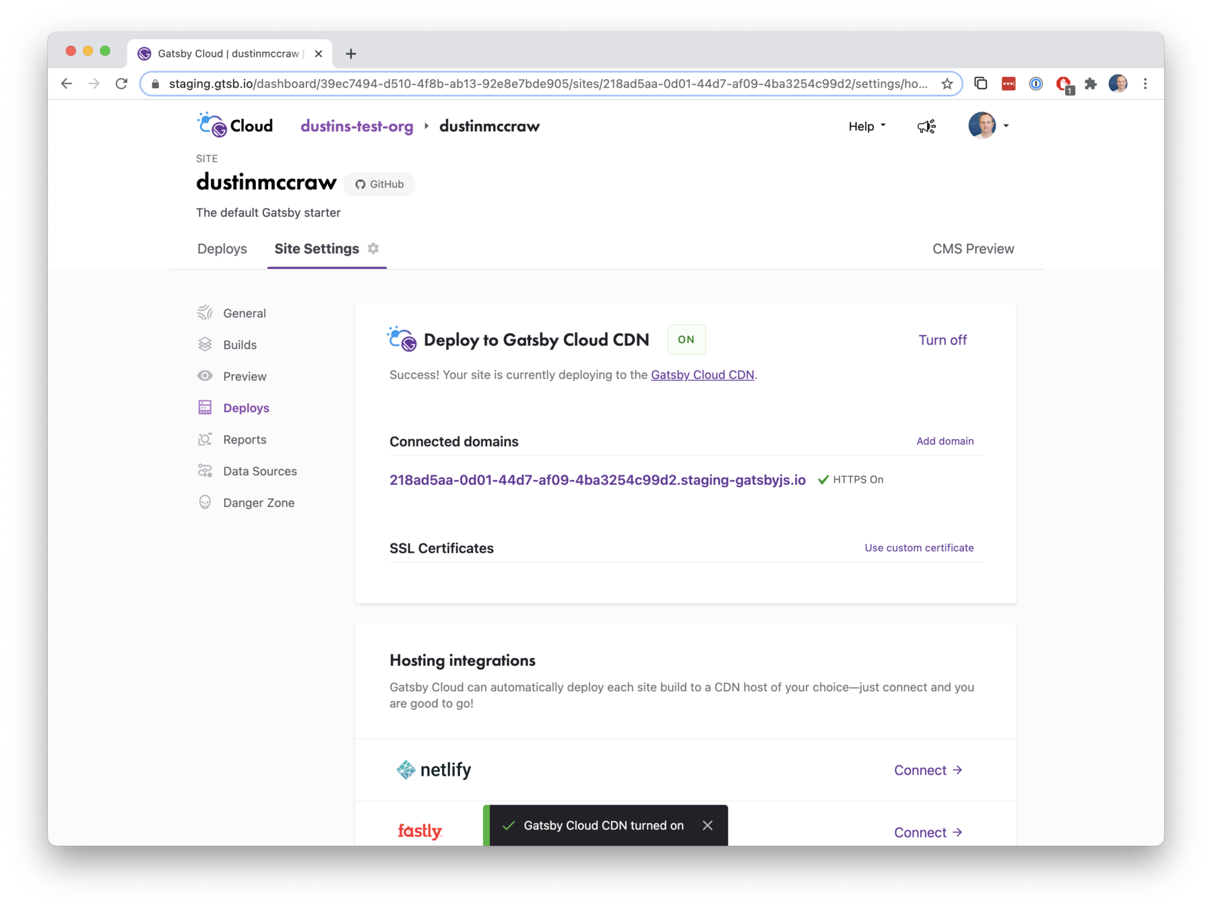The width and height of the screenshot is (1212, 909).
Task: Click the tab-copy extension icon
Action: point(980,83)
